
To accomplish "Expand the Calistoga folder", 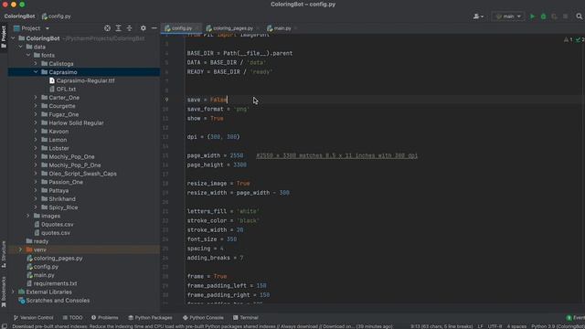I will (36, 64).
